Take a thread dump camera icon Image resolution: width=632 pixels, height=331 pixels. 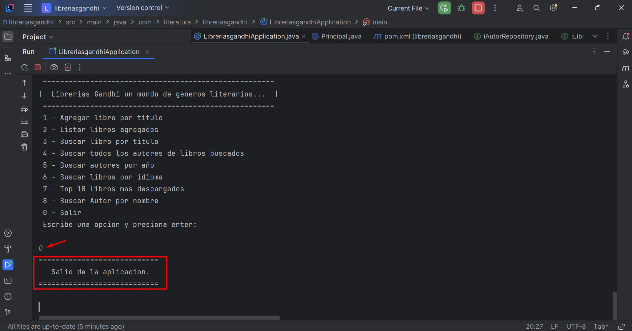tap(54, 67)
